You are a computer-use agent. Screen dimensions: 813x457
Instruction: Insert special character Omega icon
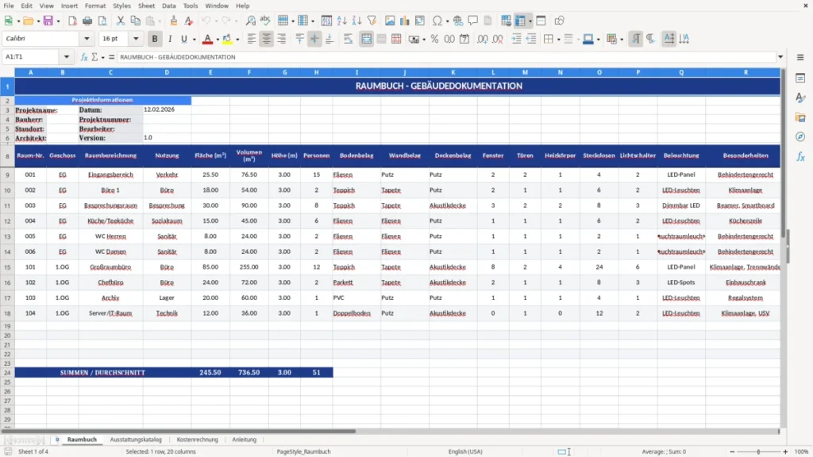437,21
